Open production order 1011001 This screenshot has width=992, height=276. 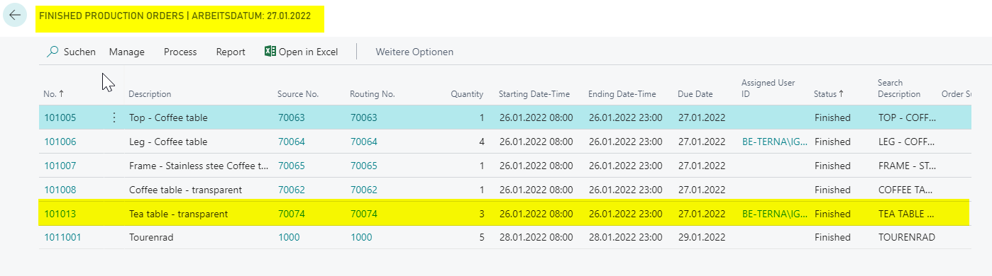pos(62,238)
